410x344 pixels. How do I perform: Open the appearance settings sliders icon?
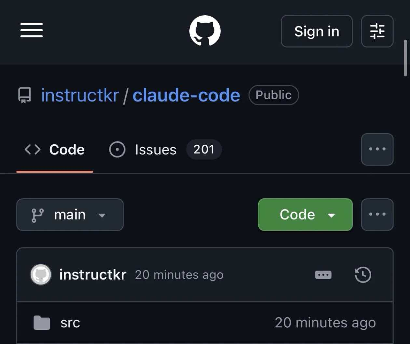(x=377, y=31)
